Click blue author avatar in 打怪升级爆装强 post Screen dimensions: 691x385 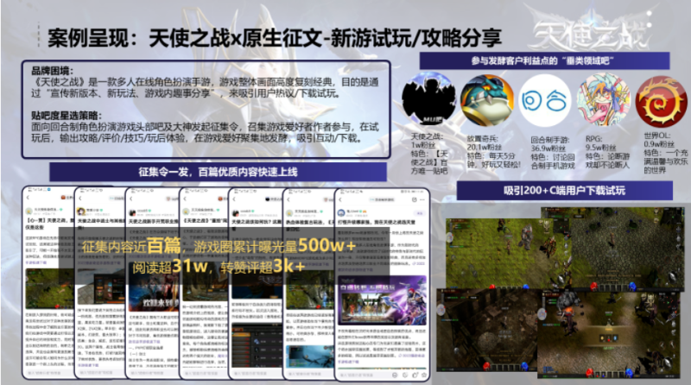click(341, 213)
